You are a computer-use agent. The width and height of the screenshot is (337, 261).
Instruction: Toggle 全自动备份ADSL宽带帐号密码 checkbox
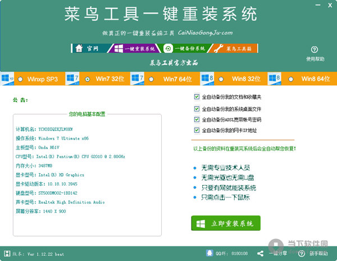[197, 119]
